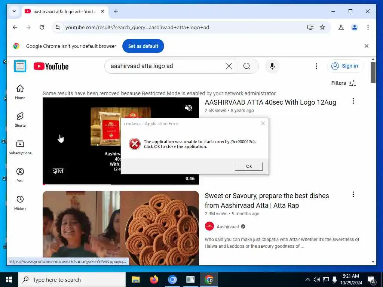383x287 pixels.
Task: Open Chrome Labs flask icon
Action: (x=341, y=27)
